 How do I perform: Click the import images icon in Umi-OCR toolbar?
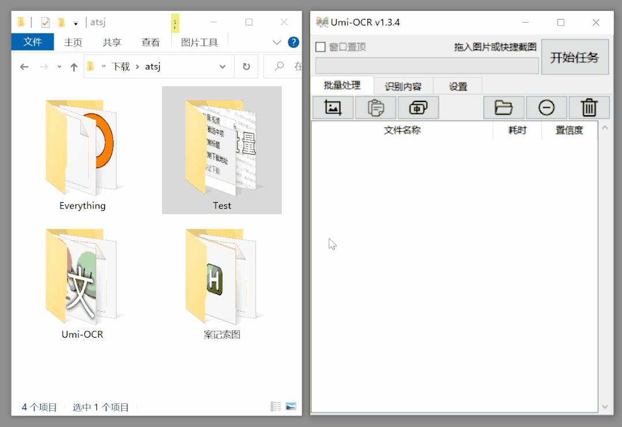(333, 107)
